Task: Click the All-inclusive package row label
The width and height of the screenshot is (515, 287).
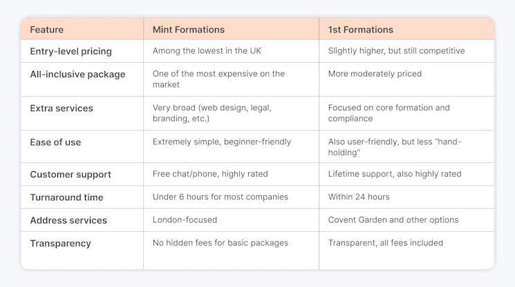Action: click(77, 75)
